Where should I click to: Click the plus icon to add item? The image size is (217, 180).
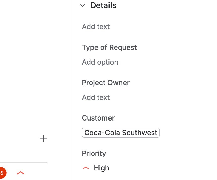43,138
